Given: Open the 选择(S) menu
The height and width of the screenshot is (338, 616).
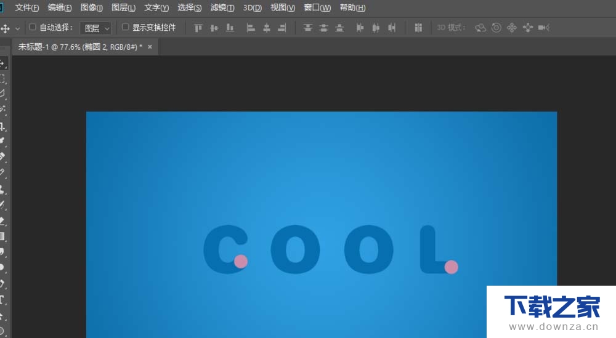Looking at the screenshot, I should click(x=189, y=7).
